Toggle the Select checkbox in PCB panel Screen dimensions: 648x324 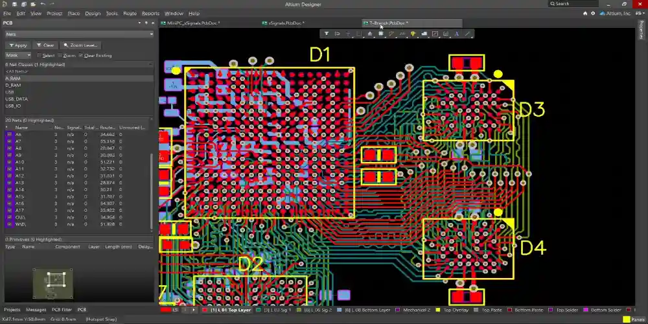[x=40, y=55]
